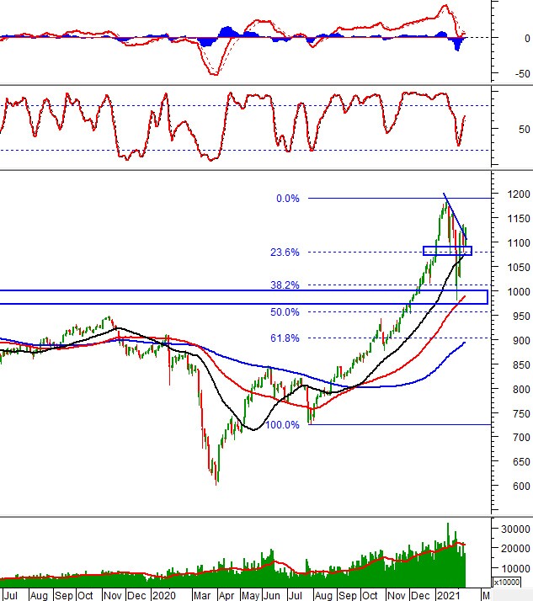Select the 800 price axis value
The height and width of the screenshot is (601, 533).
point(521,389)
